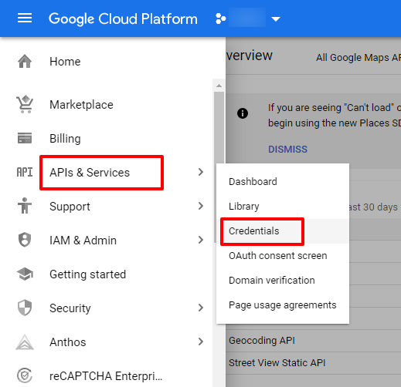401x387 pixels.
Task: Open the project selector dropdown arrow
Action: tap(276, 19)
